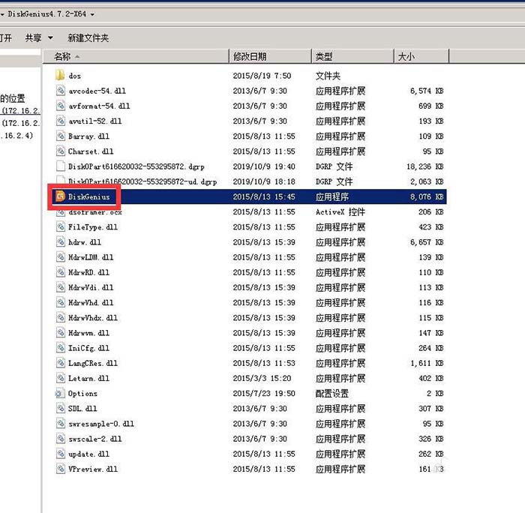Select the HdrwLDM.dll file icon

(60, 256)
